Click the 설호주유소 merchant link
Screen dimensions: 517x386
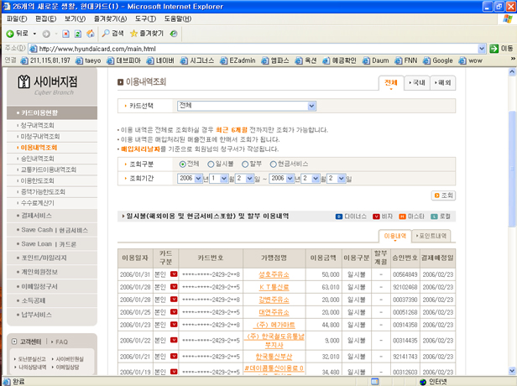(x=274, y=274)
